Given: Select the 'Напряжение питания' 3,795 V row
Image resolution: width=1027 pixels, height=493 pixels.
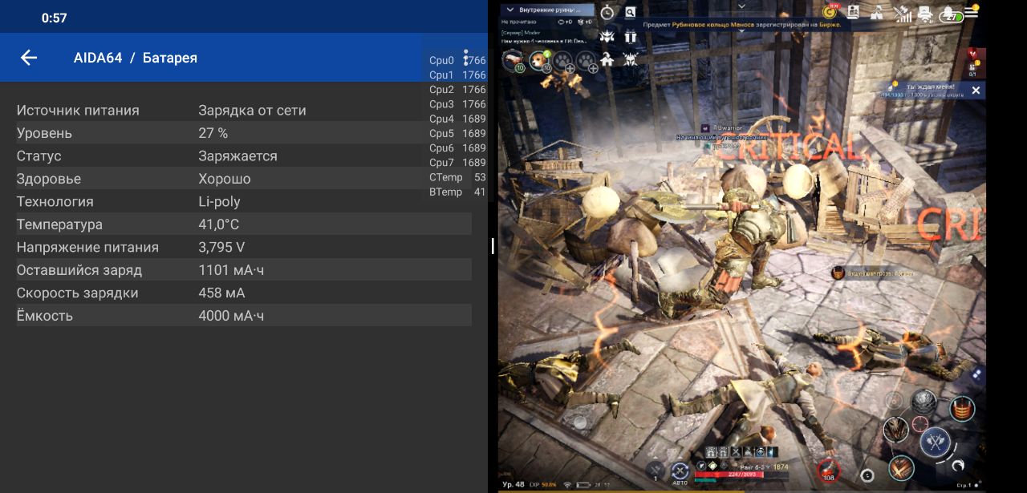Looking at the screenshot, I should [244, 247].
